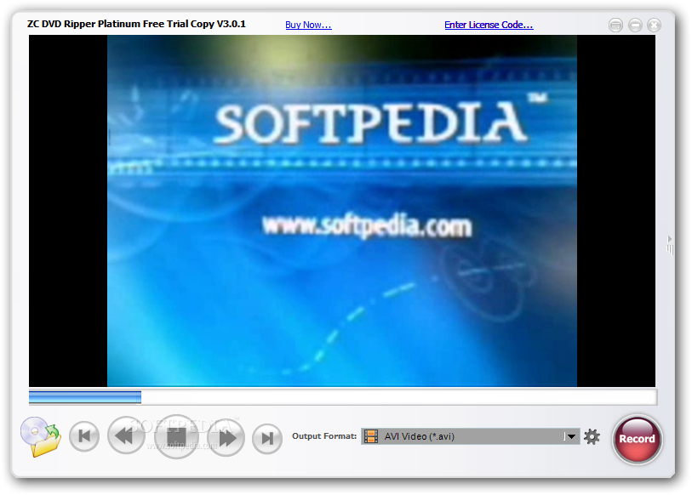Click the film strip format icon
This screenshot has height=495, width=692.
(x=371, y=436)
